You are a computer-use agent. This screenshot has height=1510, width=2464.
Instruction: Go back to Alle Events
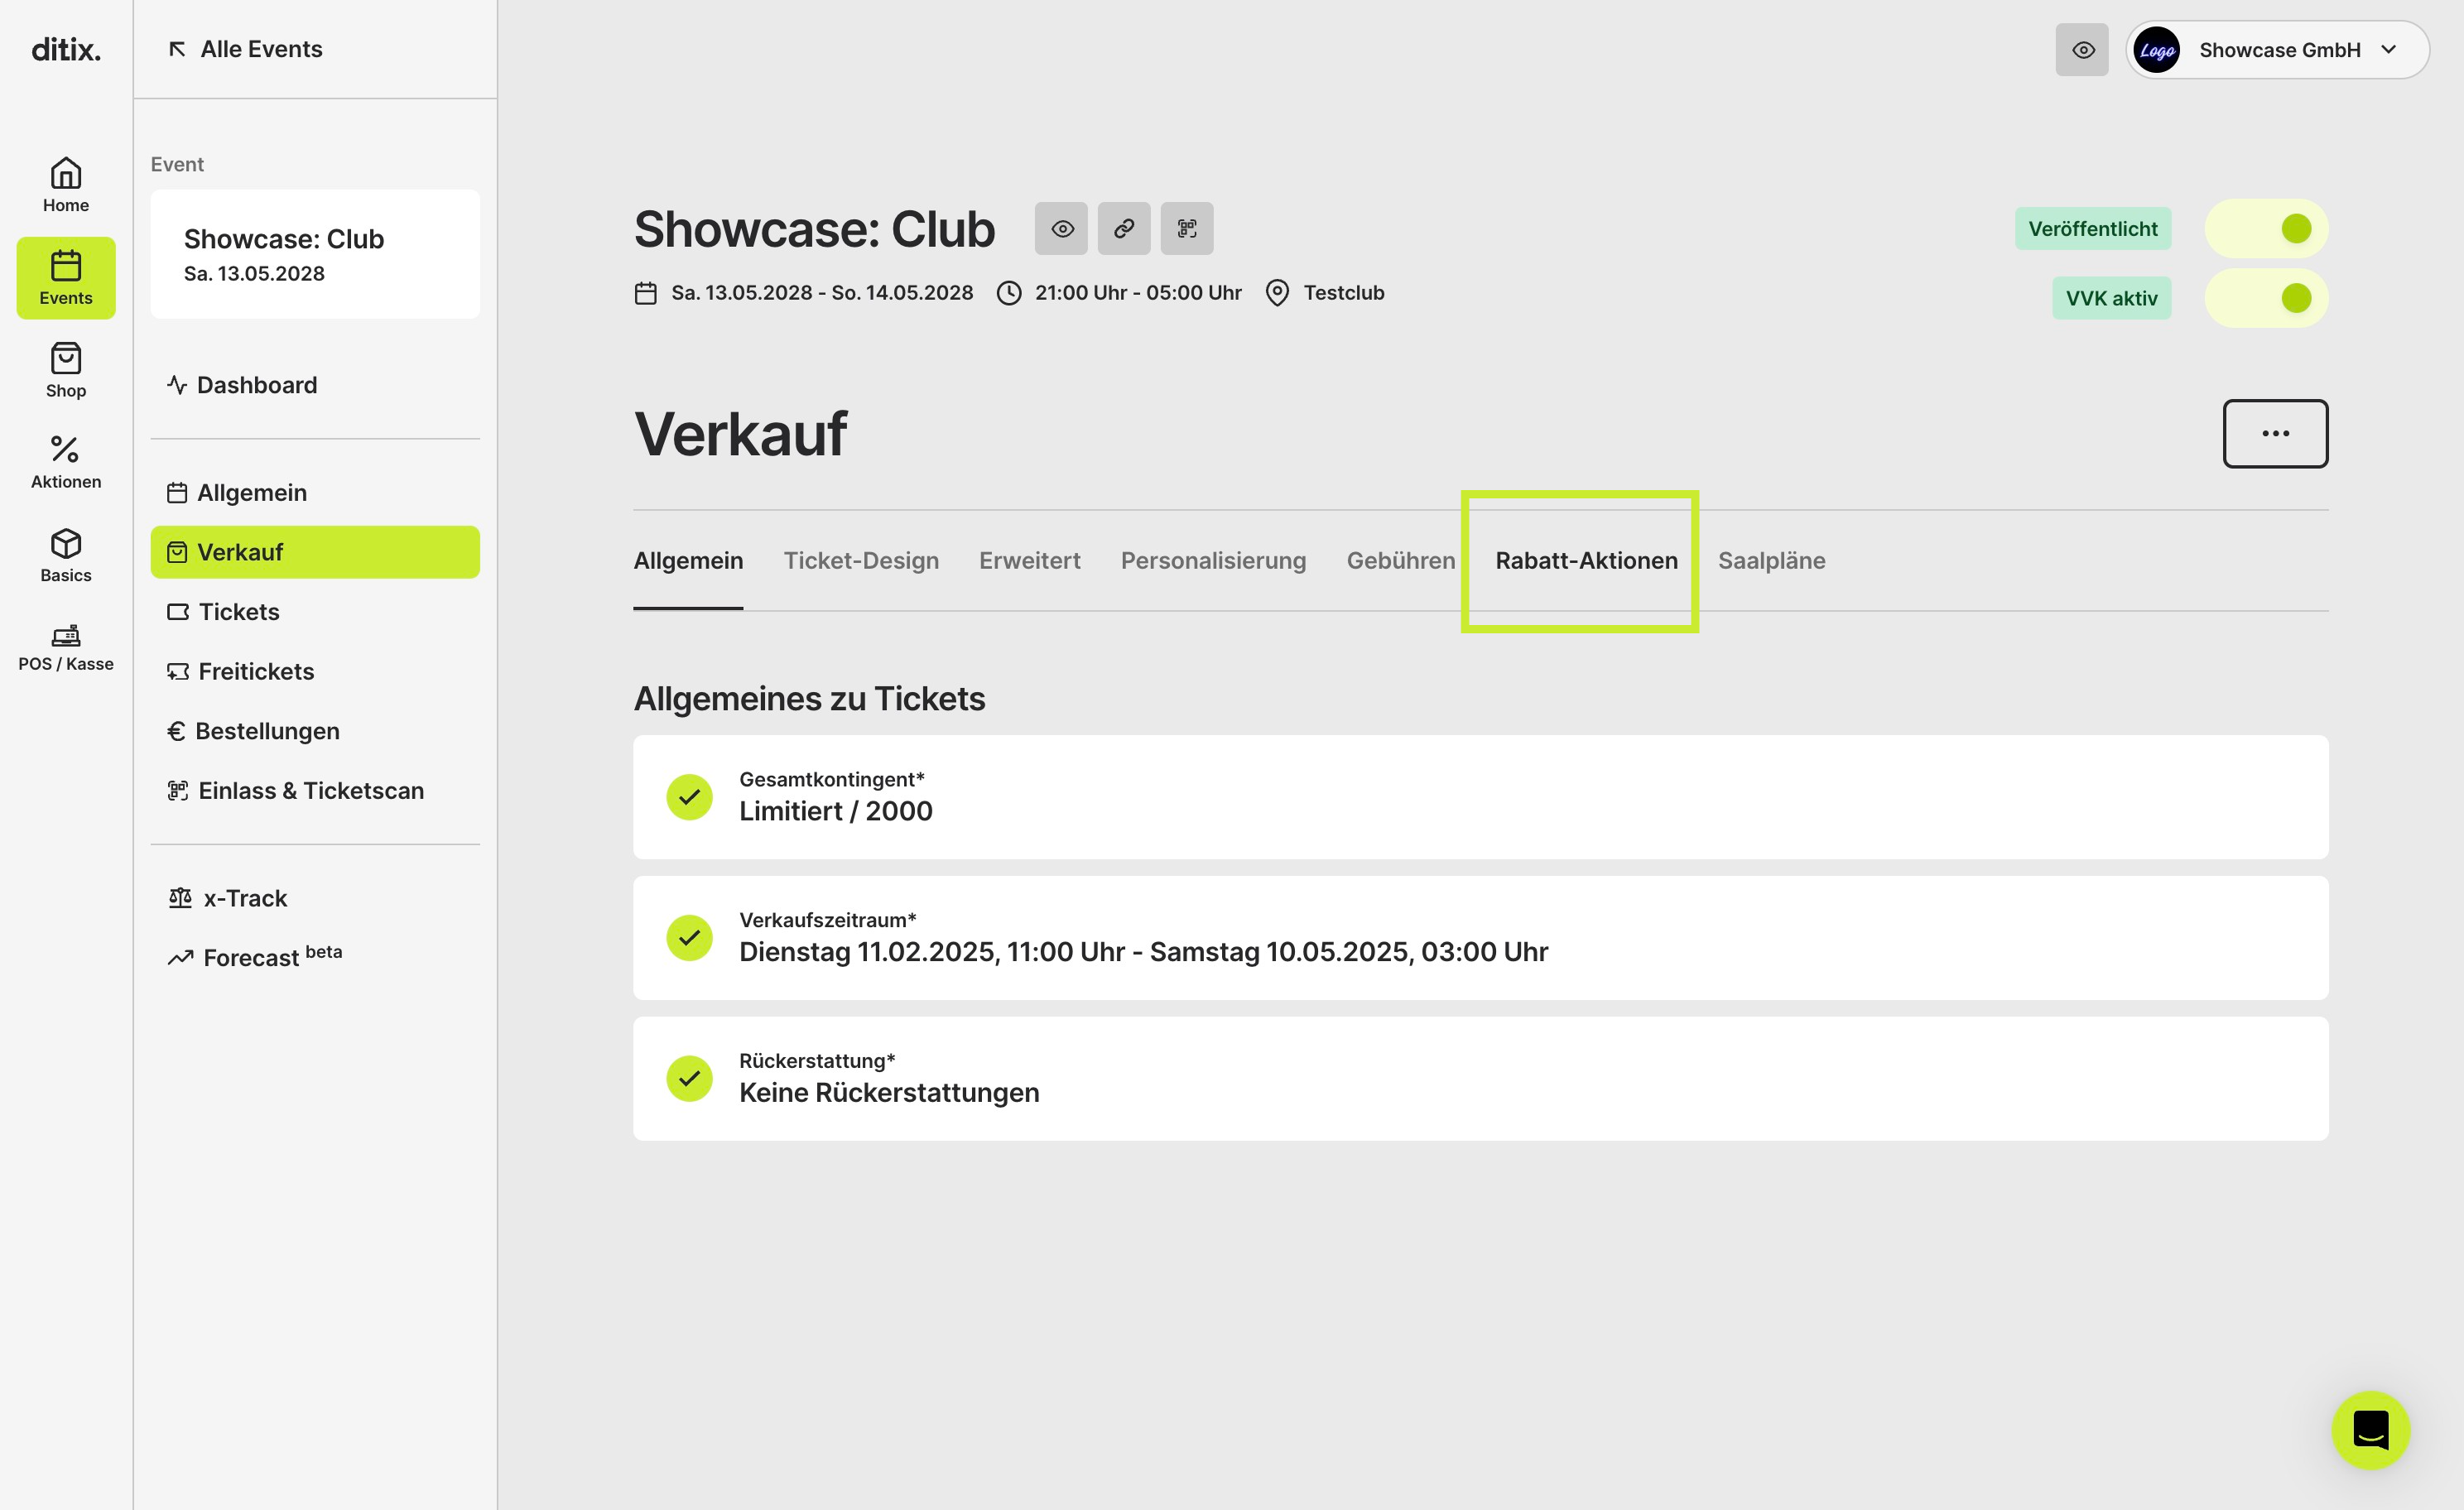pos(246,49)
